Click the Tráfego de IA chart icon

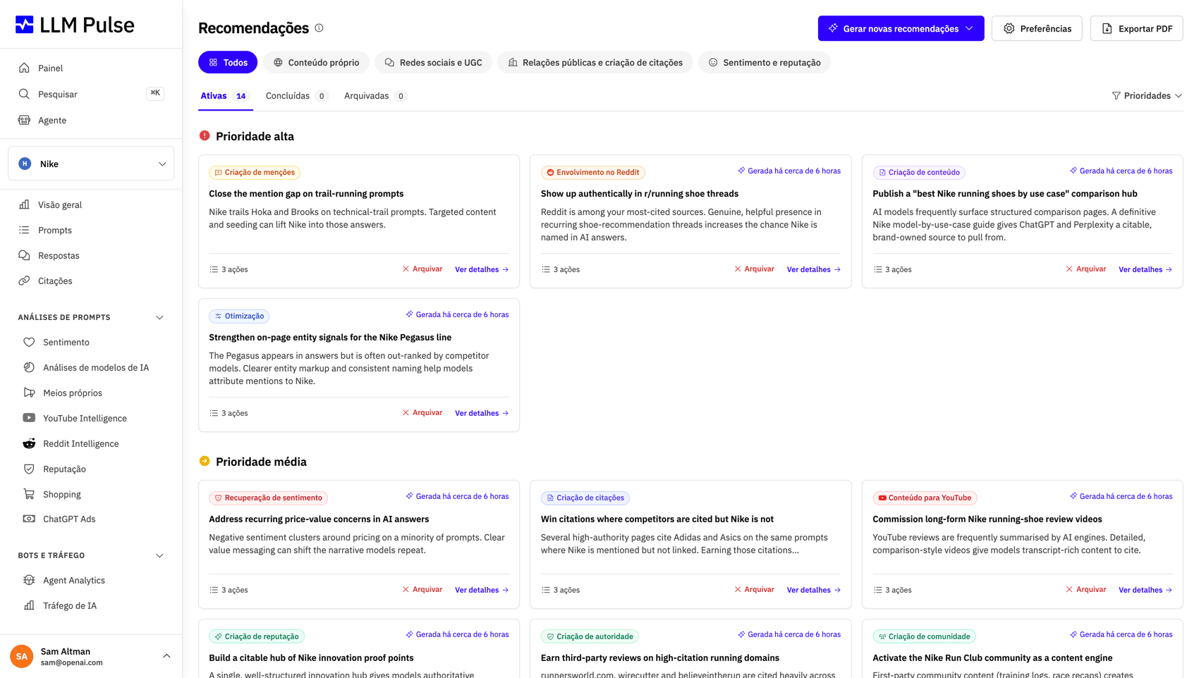(x=29, y=606)
